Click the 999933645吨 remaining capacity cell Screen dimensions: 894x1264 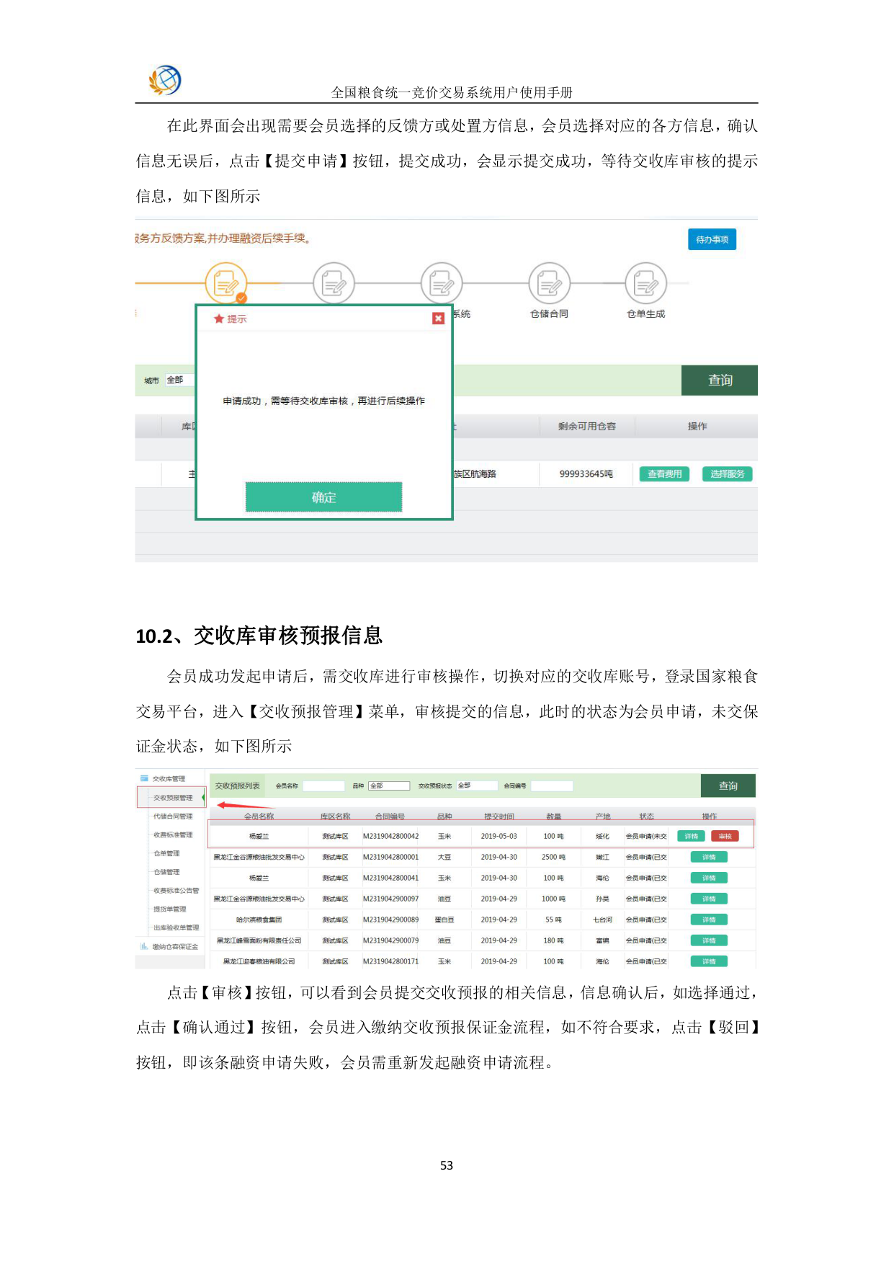(586, 474)
